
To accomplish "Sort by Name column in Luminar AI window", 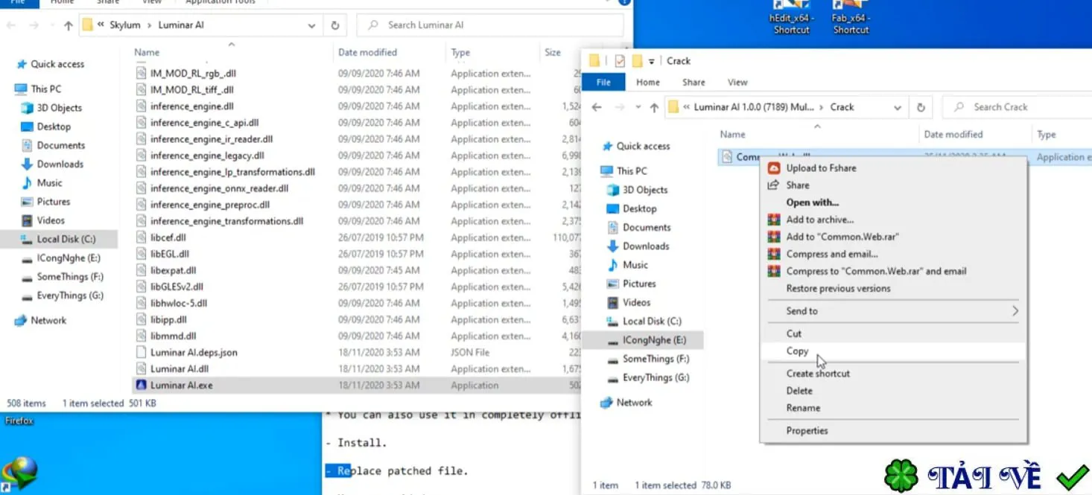I will 147,53.
